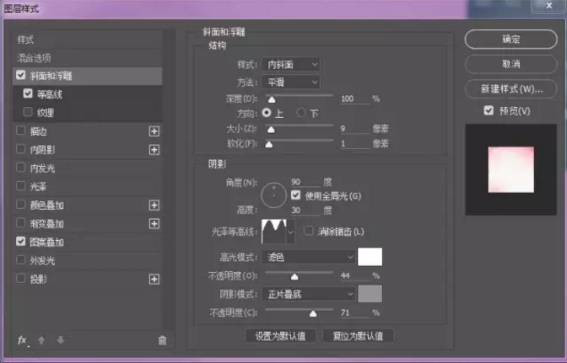Click the 取消 button
The width and height of the screenshot is (567, 363).
pos(511,64)
